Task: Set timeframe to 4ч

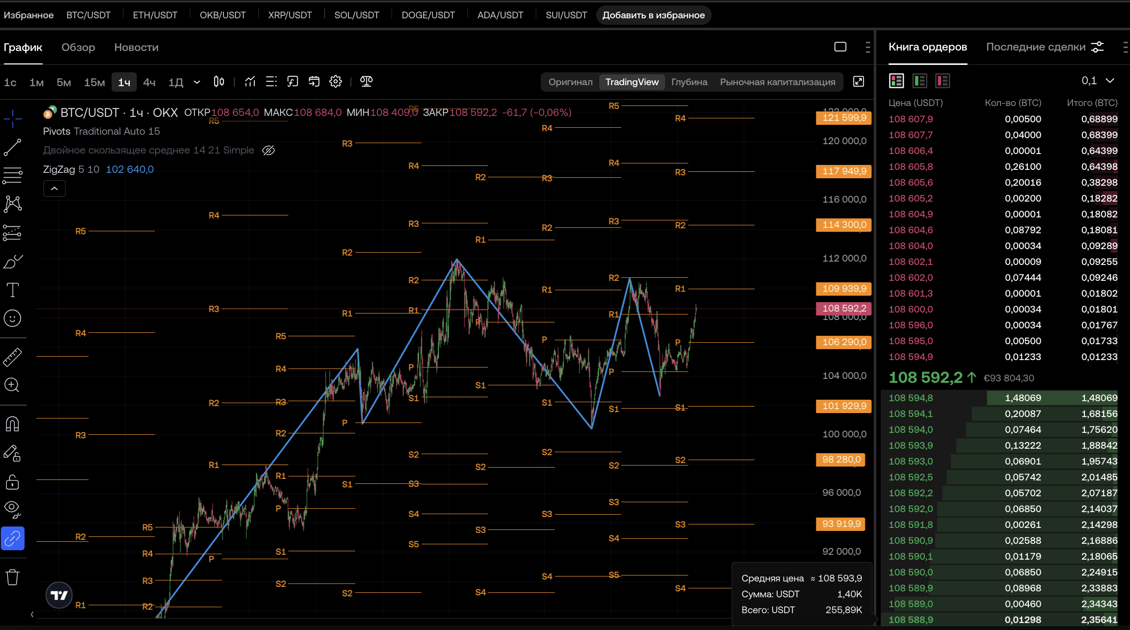Action: [x=149, y=82]
